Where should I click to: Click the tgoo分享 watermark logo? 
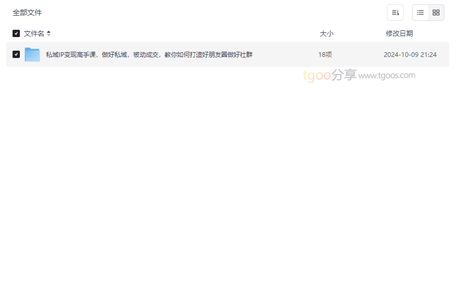(x=329, y=75)
